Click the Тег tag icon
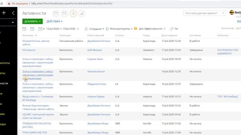Screen dimensions: 241x135 172,29
